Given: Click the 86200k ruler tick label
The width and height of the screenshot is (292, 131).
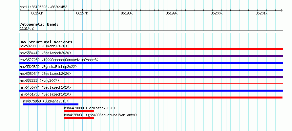Looking at the screenshot, I should (217, 13).
